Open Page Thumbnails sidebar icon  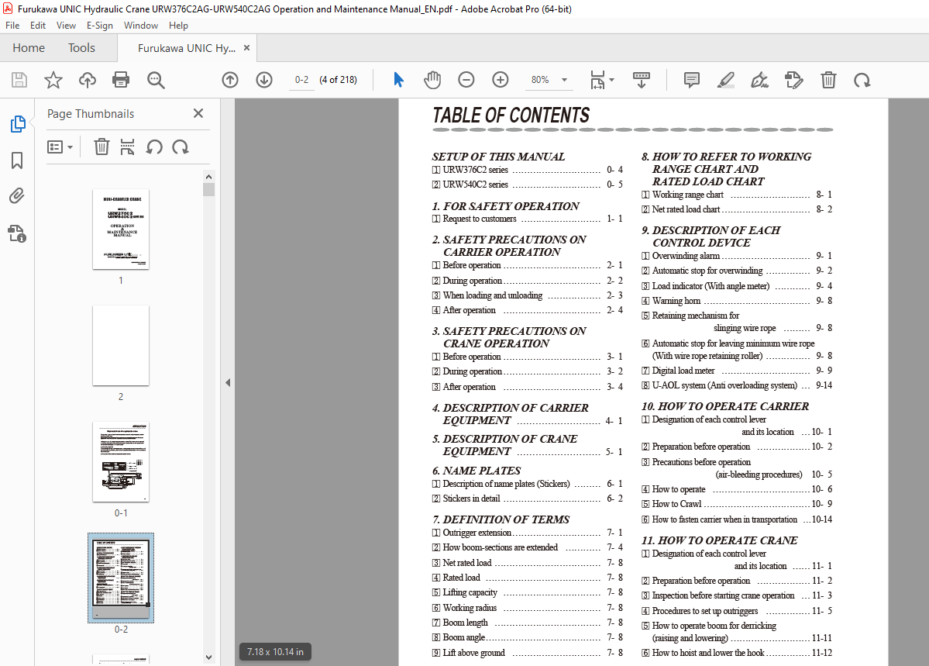(x=17, y=124)
